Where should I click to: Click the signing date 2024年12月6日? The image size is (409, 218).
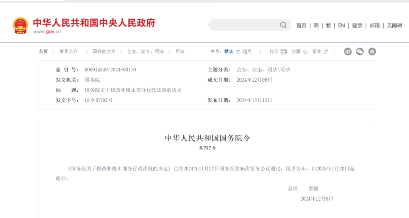(317, 199)
